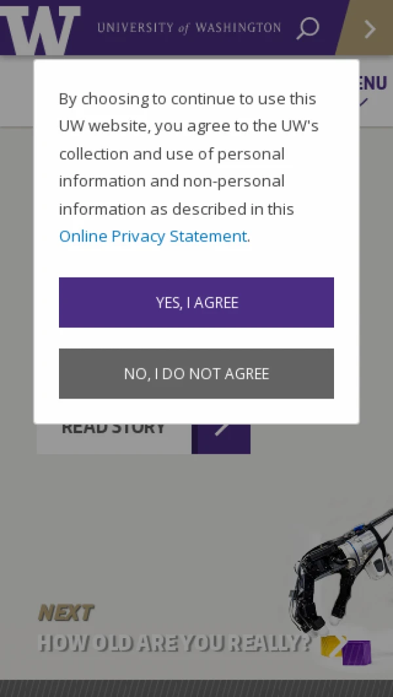
Task: Decline with NO, I DO NOT AGREE
Action: click(x=196, y=374)
